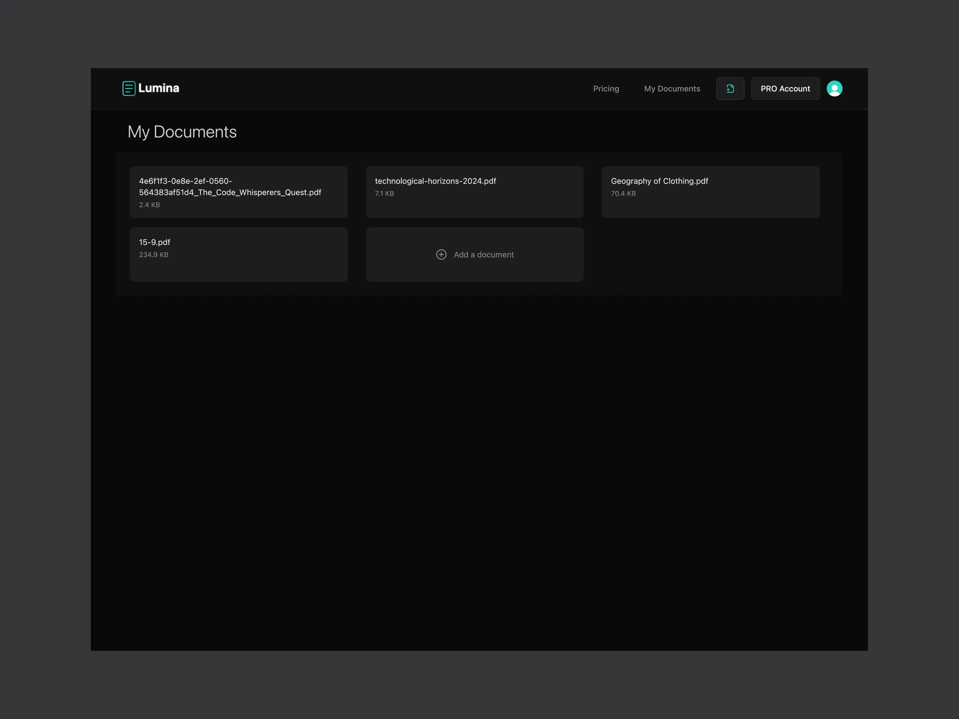This screenshot has width=959, height=719.
Task: Open technological-horizons-2024.pdf document
Action: (x=435, y=181)
